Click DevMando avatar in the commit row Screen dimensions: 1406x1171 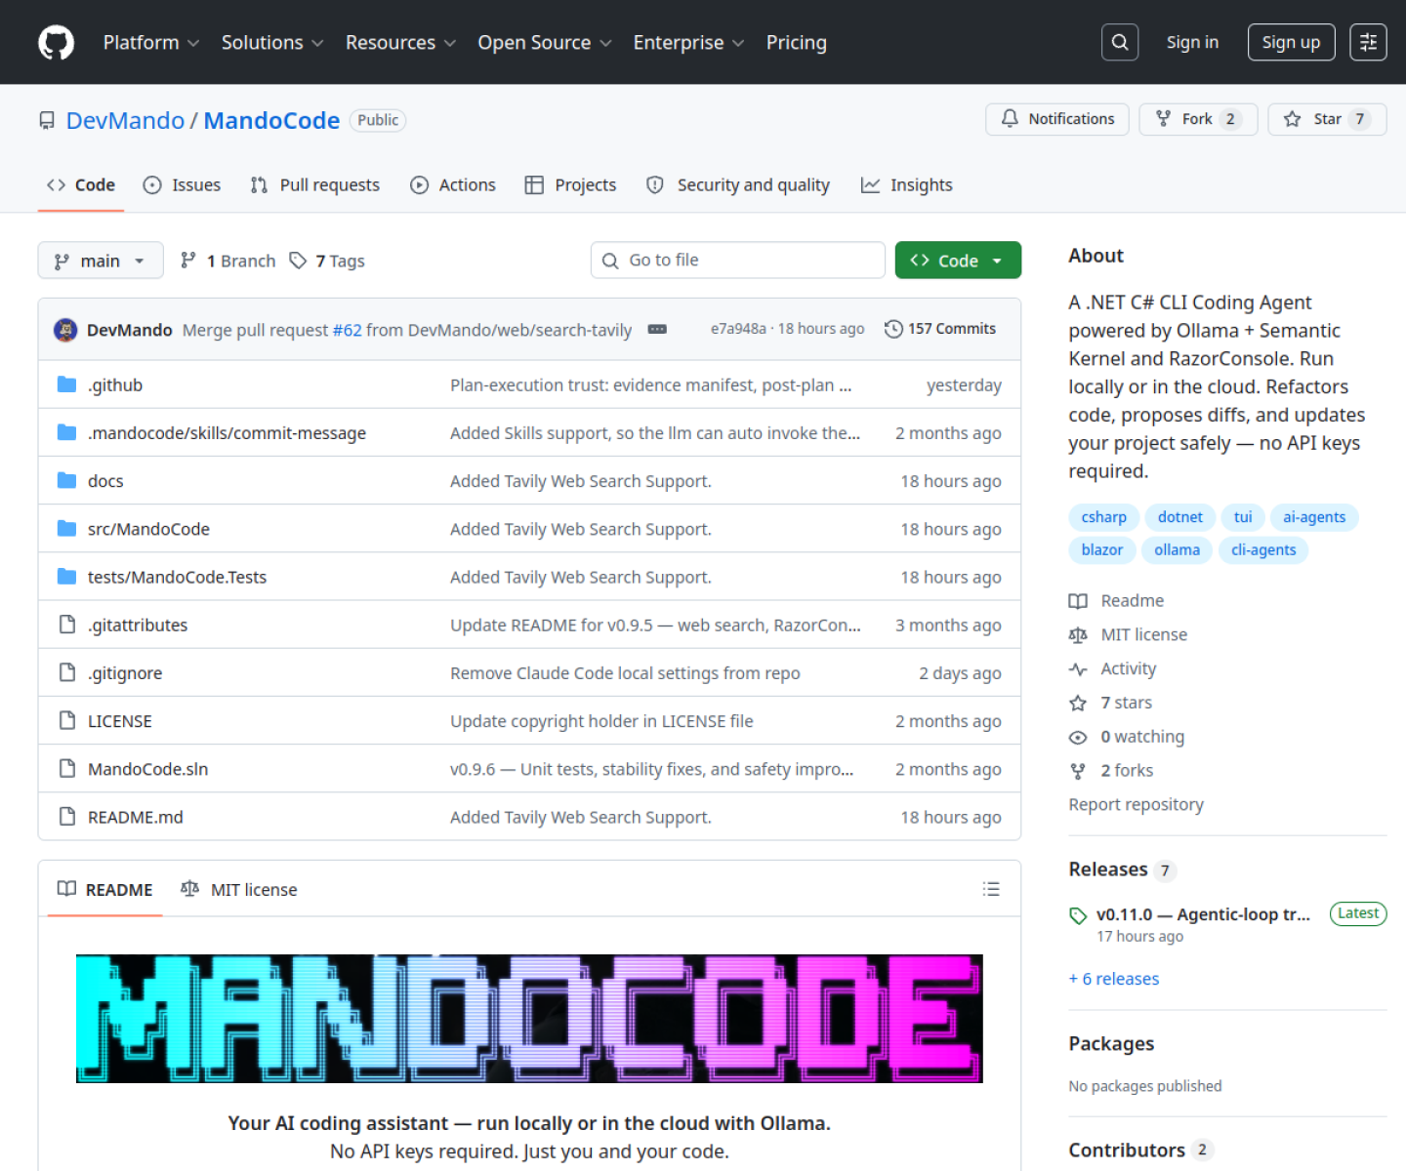(65, 330)
